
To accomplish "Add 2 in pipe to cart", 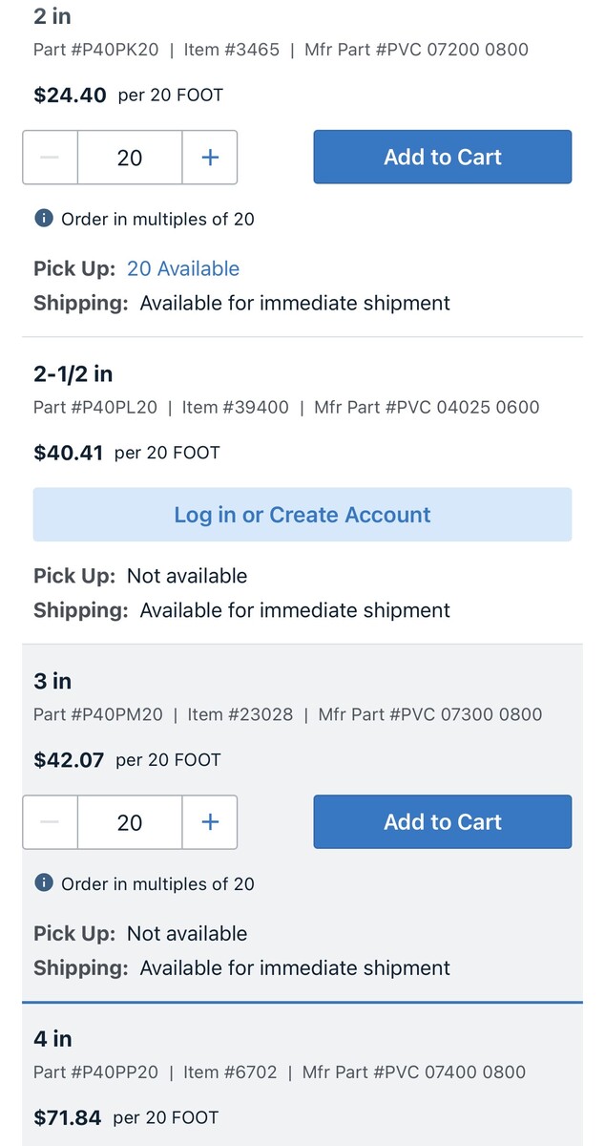I will tap(442, 158).
